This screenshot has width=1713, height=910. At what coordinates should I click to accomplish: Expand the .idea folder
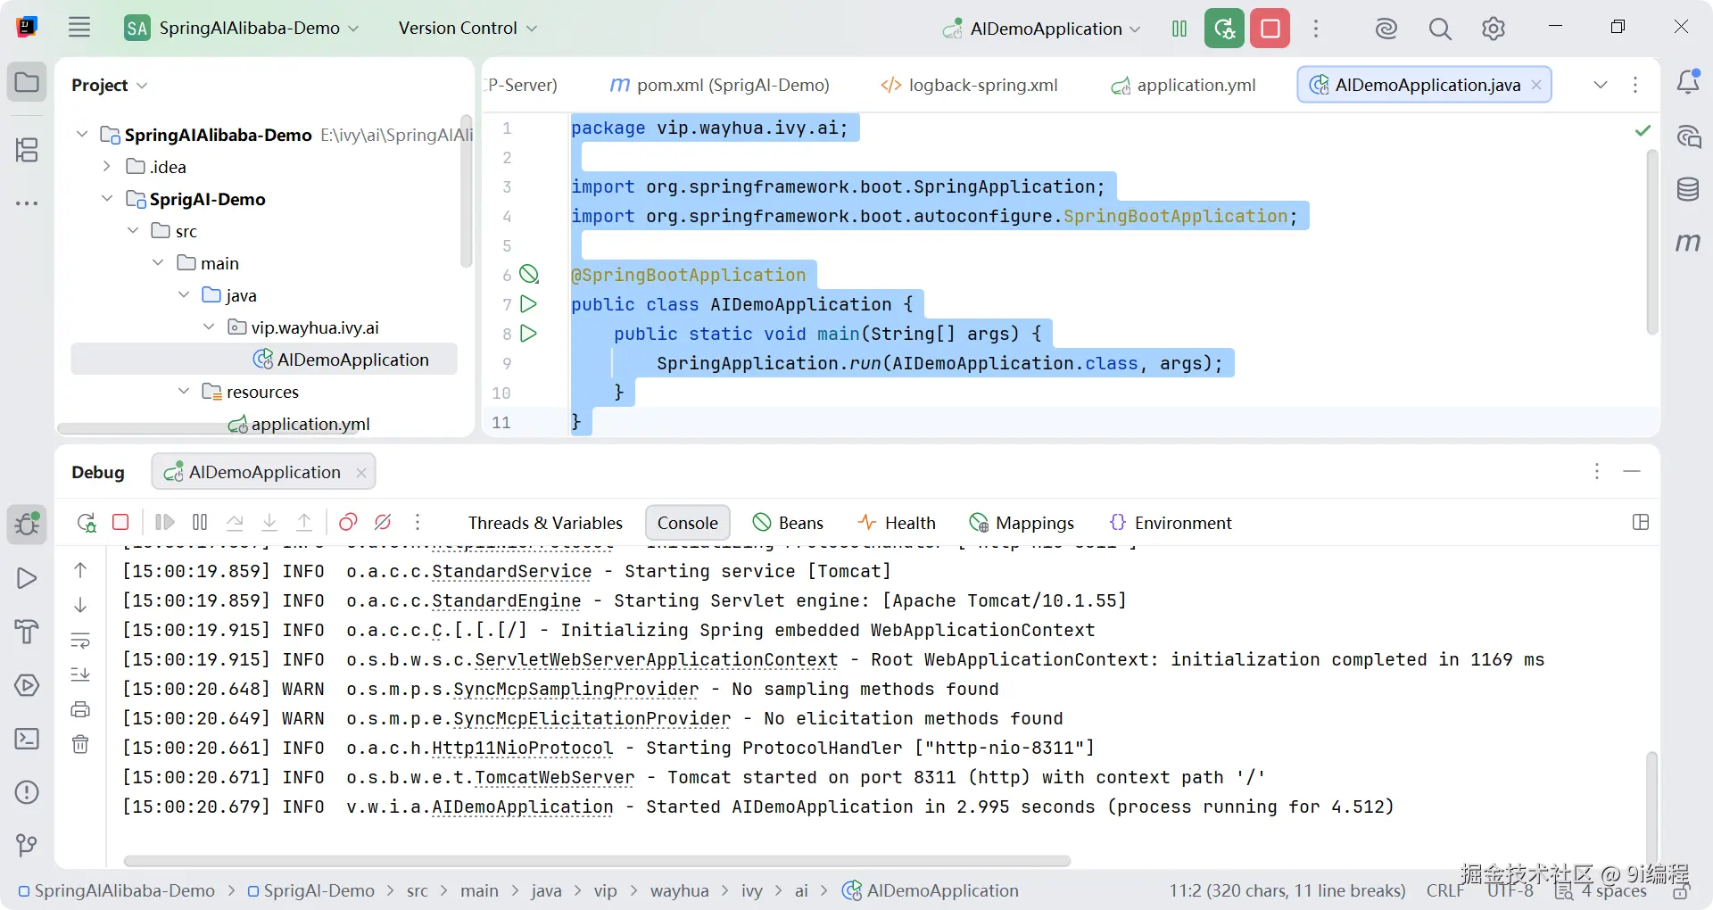107,166
